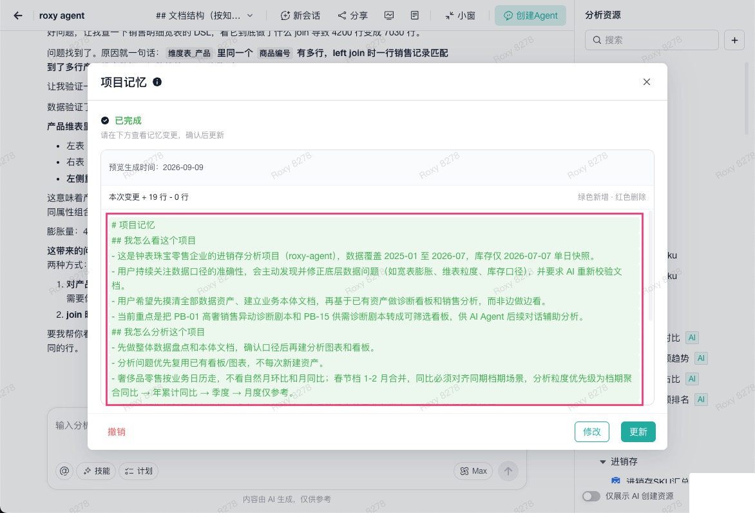This screenshot has height=513, width=755.
Task: Click 撤销 to discard memory changes
Action: (x=117, y=432)
